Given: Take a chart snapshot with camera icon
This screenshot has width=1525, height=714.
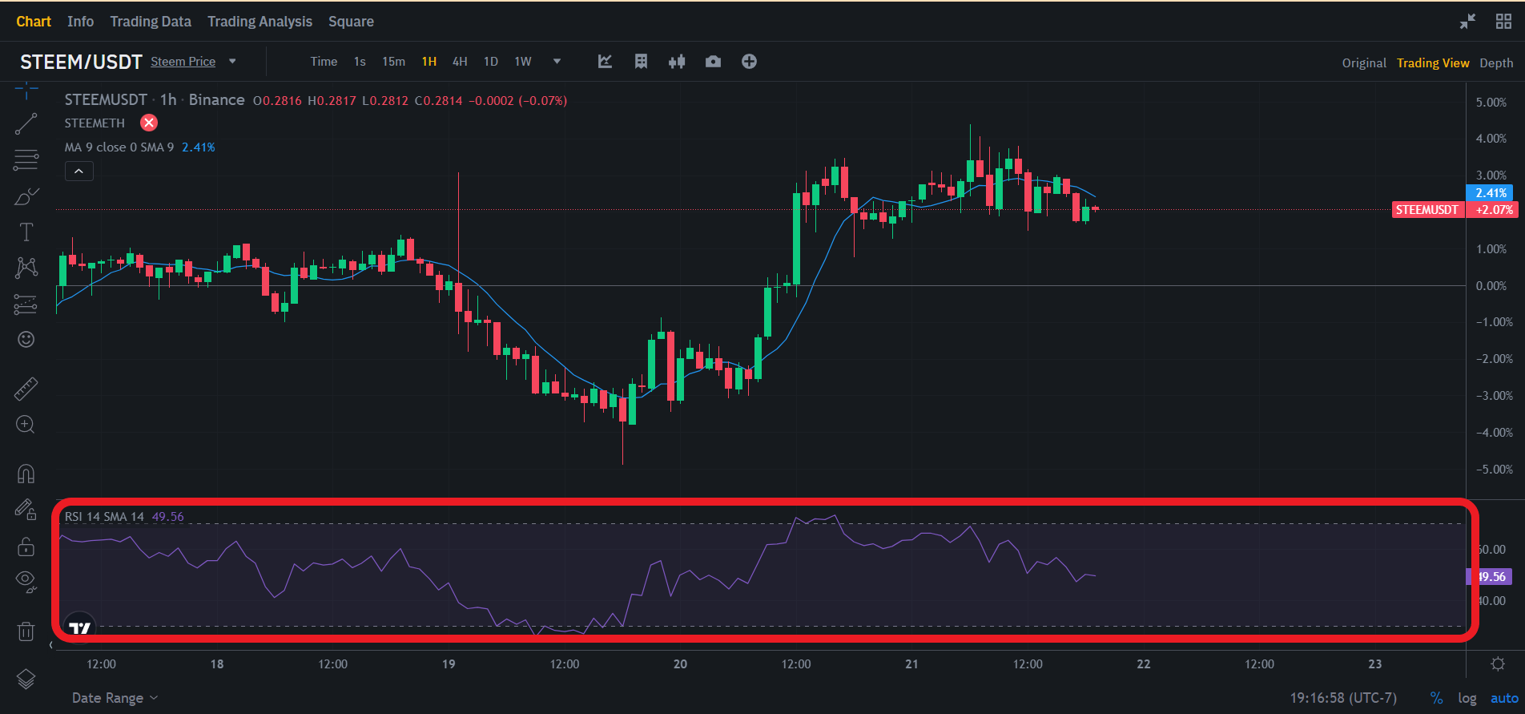Looking at the screenshot, I should tap(713, 62).
